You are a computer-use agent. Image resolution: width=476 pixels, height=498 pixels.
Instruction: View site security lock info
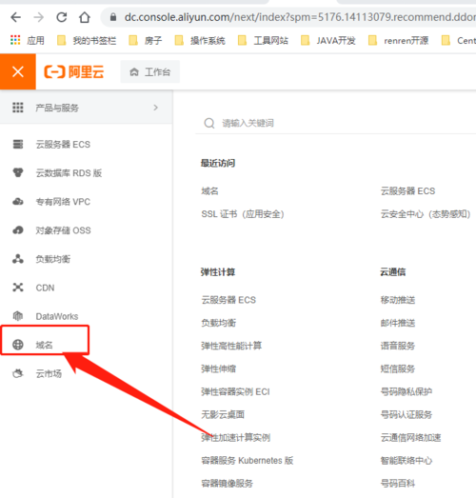coord(113,17)
